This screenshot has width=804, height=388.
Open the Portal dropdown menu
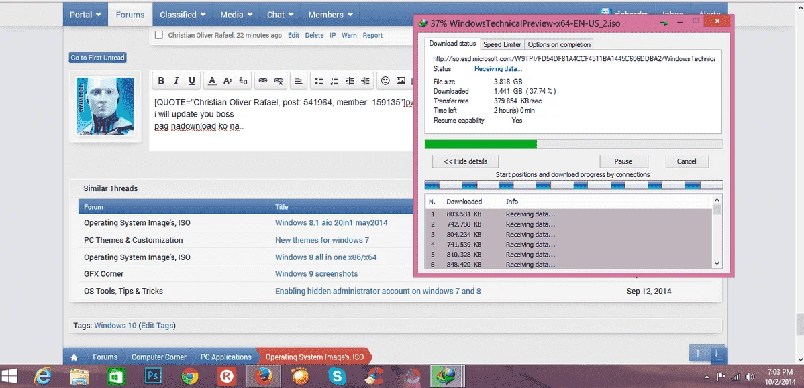click(85, 15)
